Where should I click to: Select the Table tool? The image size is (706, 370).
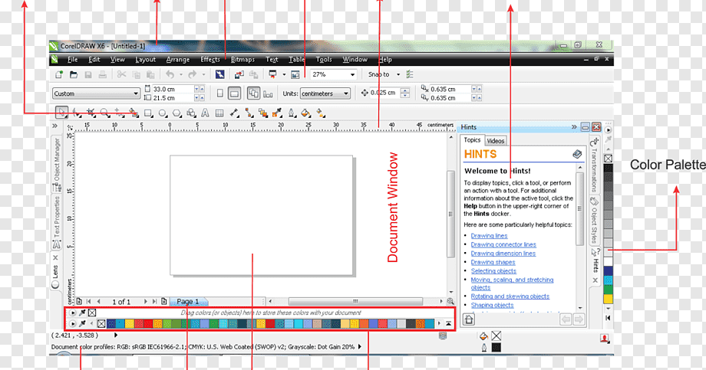pyautogui.click(x=219, y=113)
